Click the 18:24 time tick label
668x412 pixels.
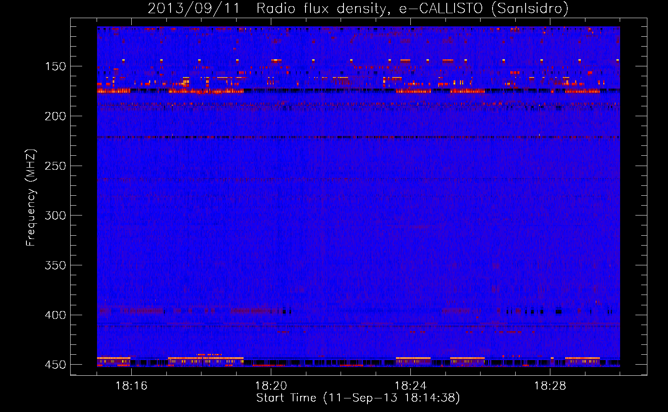411,386
